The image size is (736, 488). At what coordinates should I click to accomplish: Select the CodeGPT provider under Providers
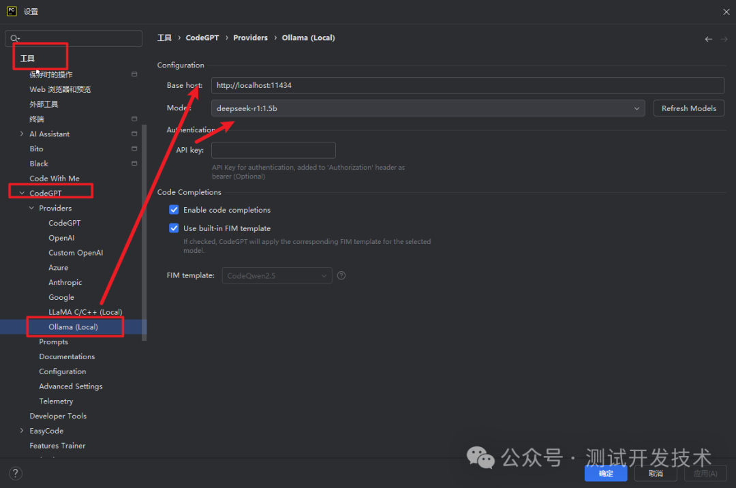pos(65,223)
